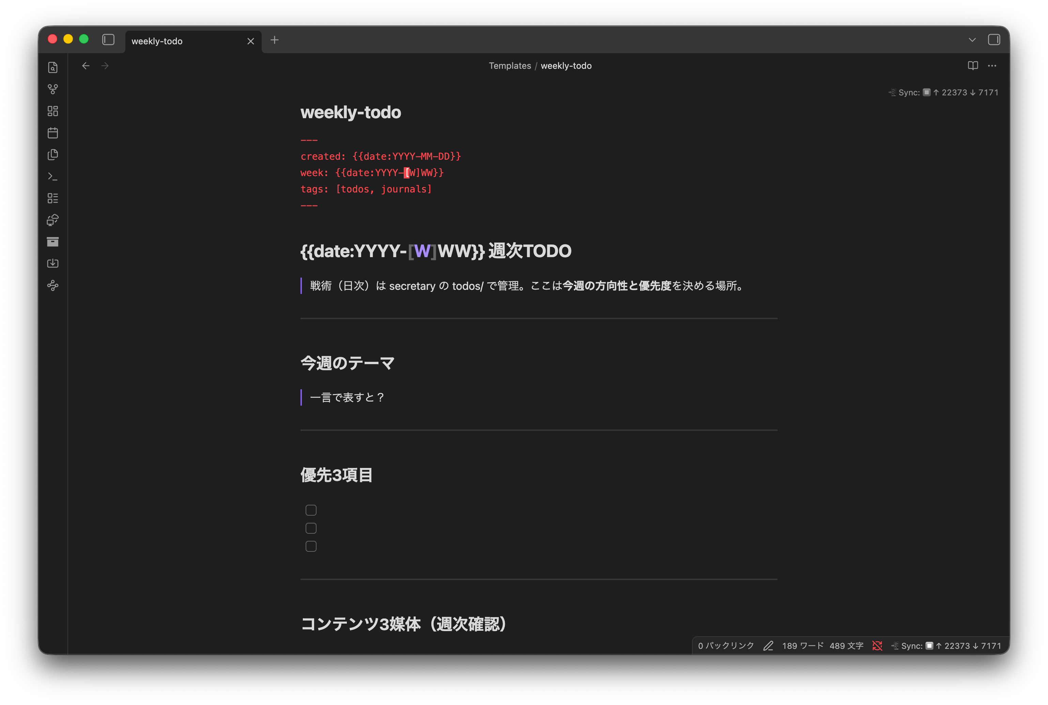Click the Templates breadcrumb folder
The image size is (1048, 705).
[510, 66]
